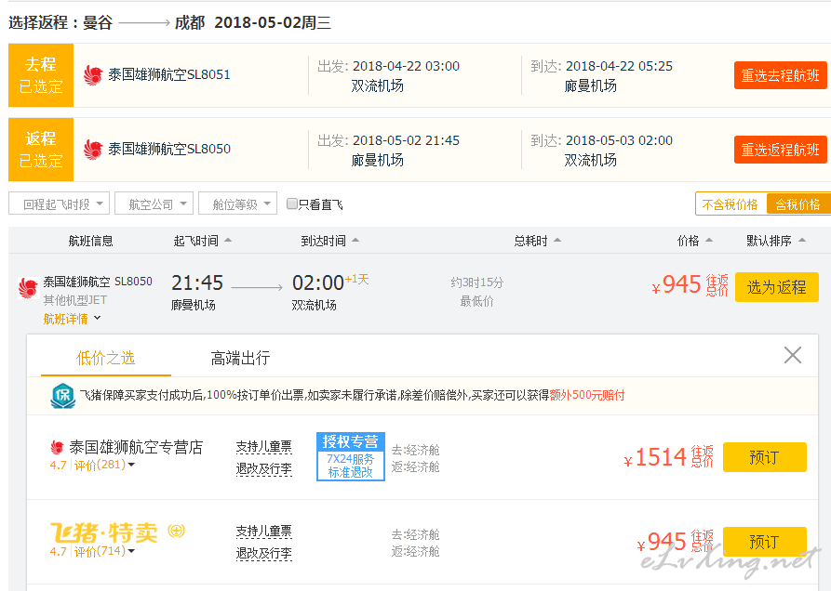Click 返程 已选定 label block
The image size is (831, 591).
[x=41, y=150]
